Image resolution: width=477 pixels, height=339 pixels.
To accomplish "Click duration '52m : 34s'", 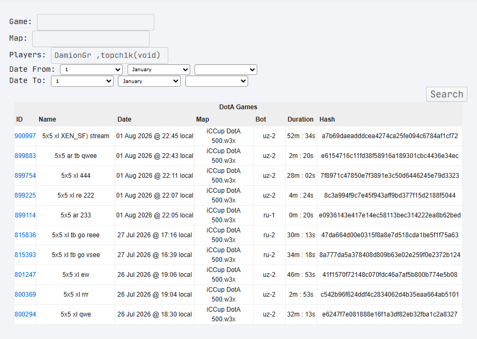I will (x=301, y=136).
